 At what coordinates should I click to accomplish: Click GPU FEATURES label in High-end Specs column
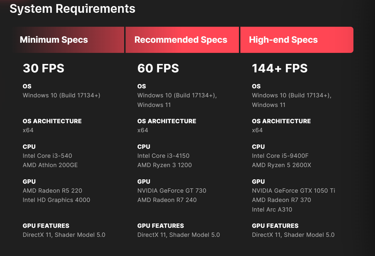pos(275,226)
